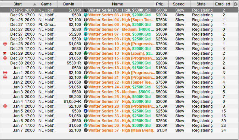Sort tournaments by Enrolled column header
The image size is (239, 140).
[223, 4]
